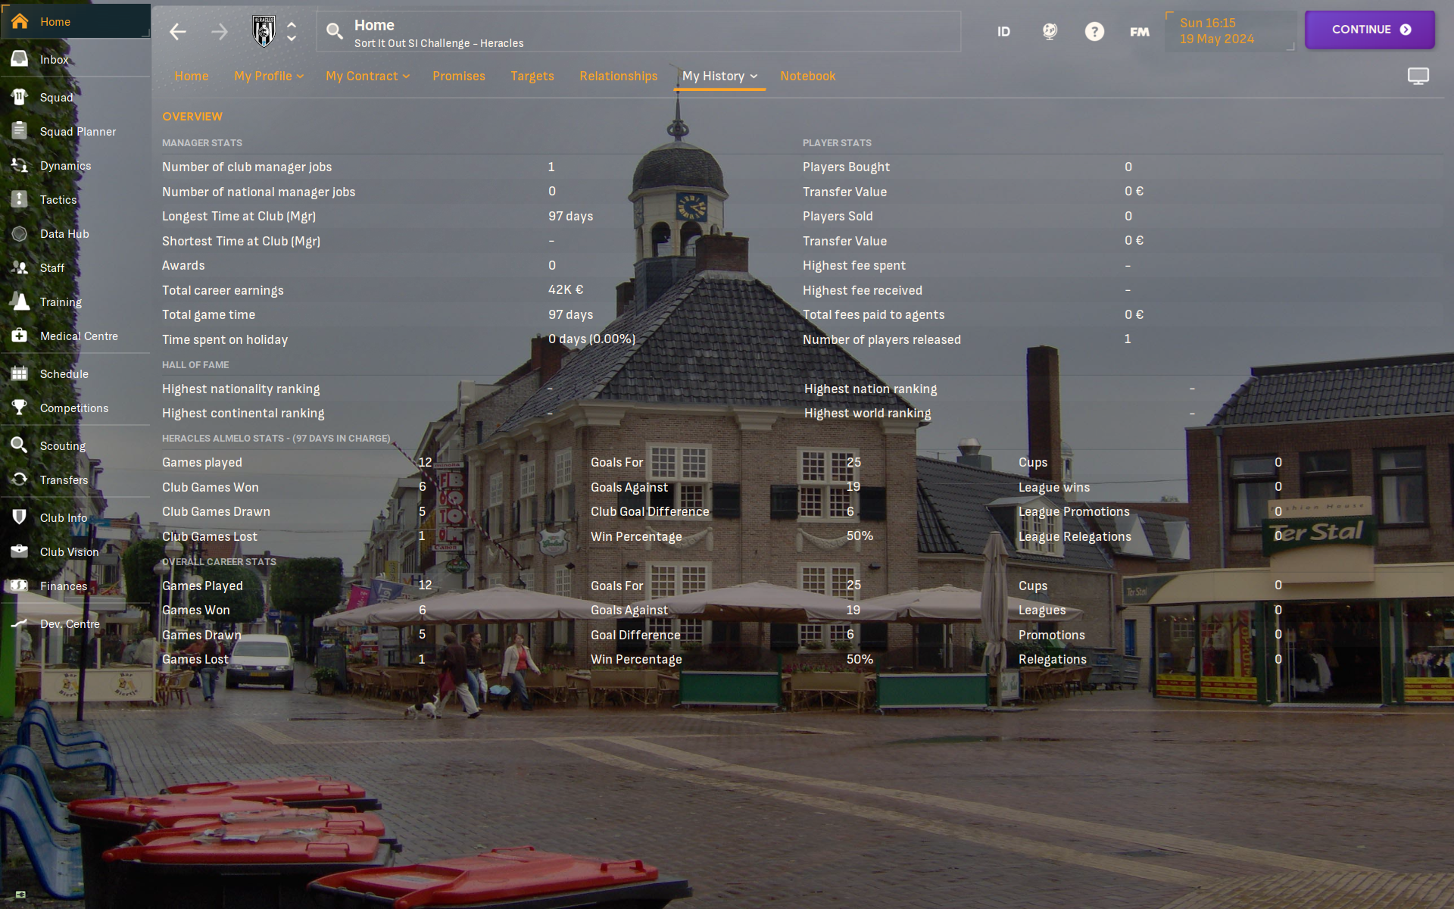
Task: Select Club Vision in the sidebar
Action: [70, 552]
